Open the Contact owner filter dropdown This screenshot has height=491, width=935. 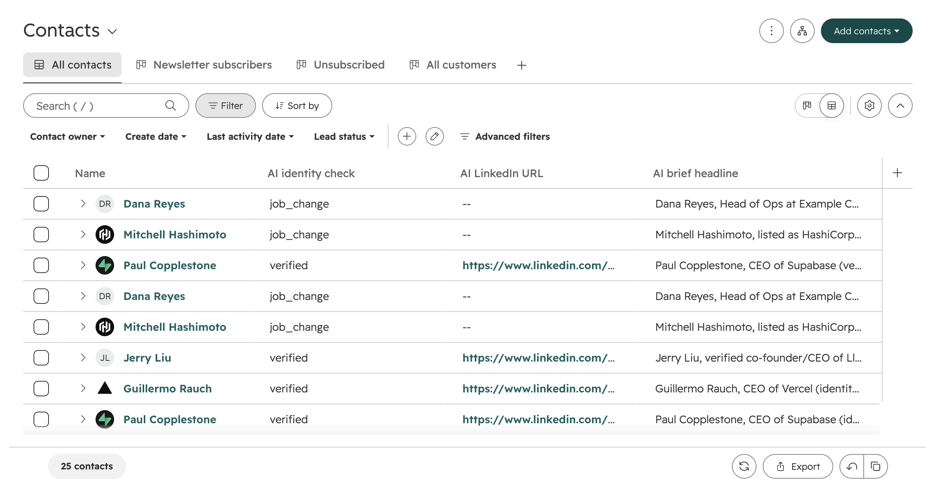[x=67, y=136]
